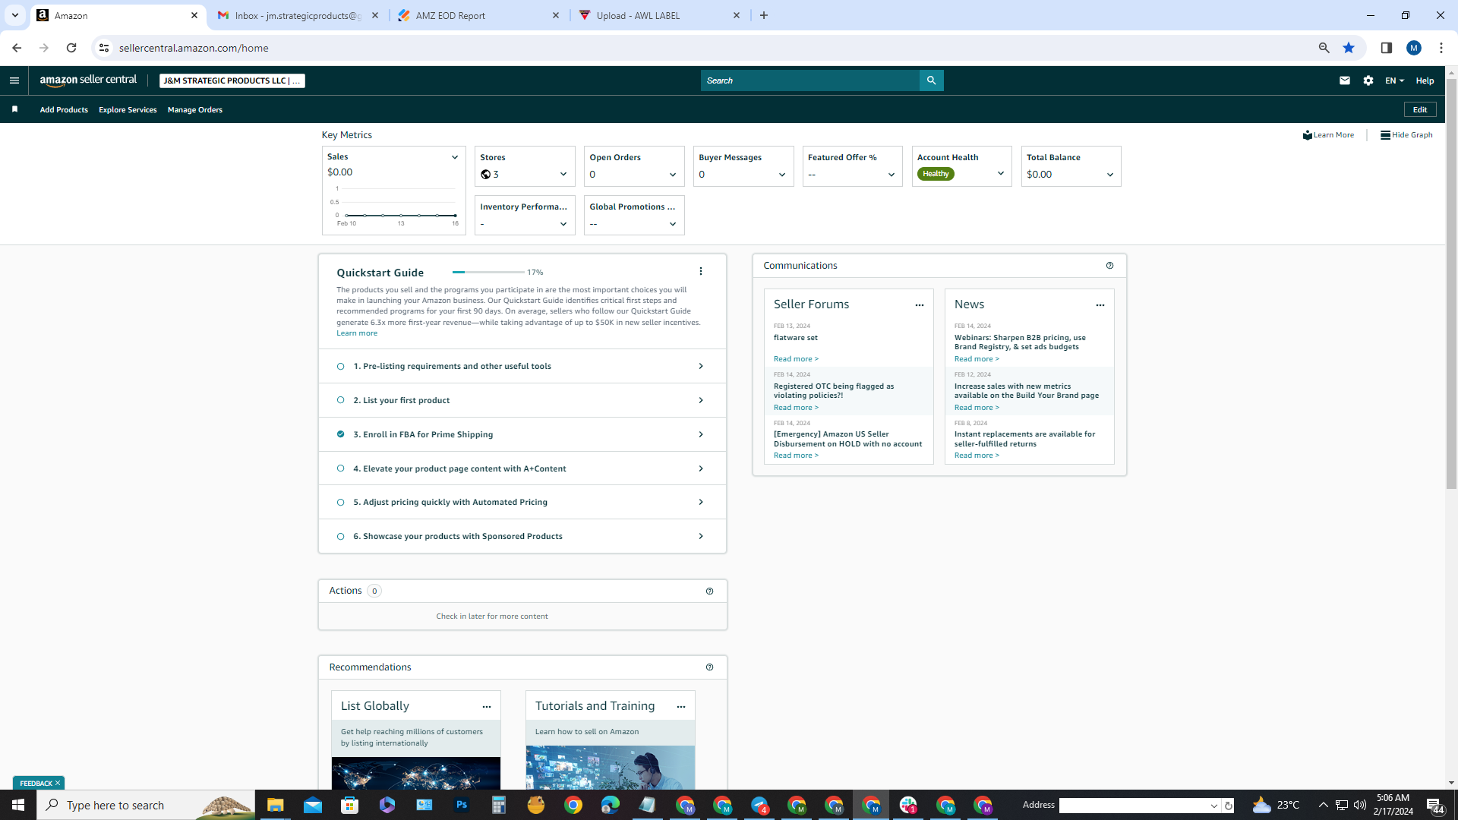Screen dimensions: 1458x820
Task: Open the Seller Central hamburger menu
Action: pos(14,80)
